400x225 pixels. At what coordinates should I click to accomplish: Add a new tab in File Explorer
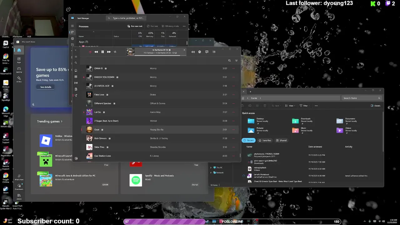(250, 92)
